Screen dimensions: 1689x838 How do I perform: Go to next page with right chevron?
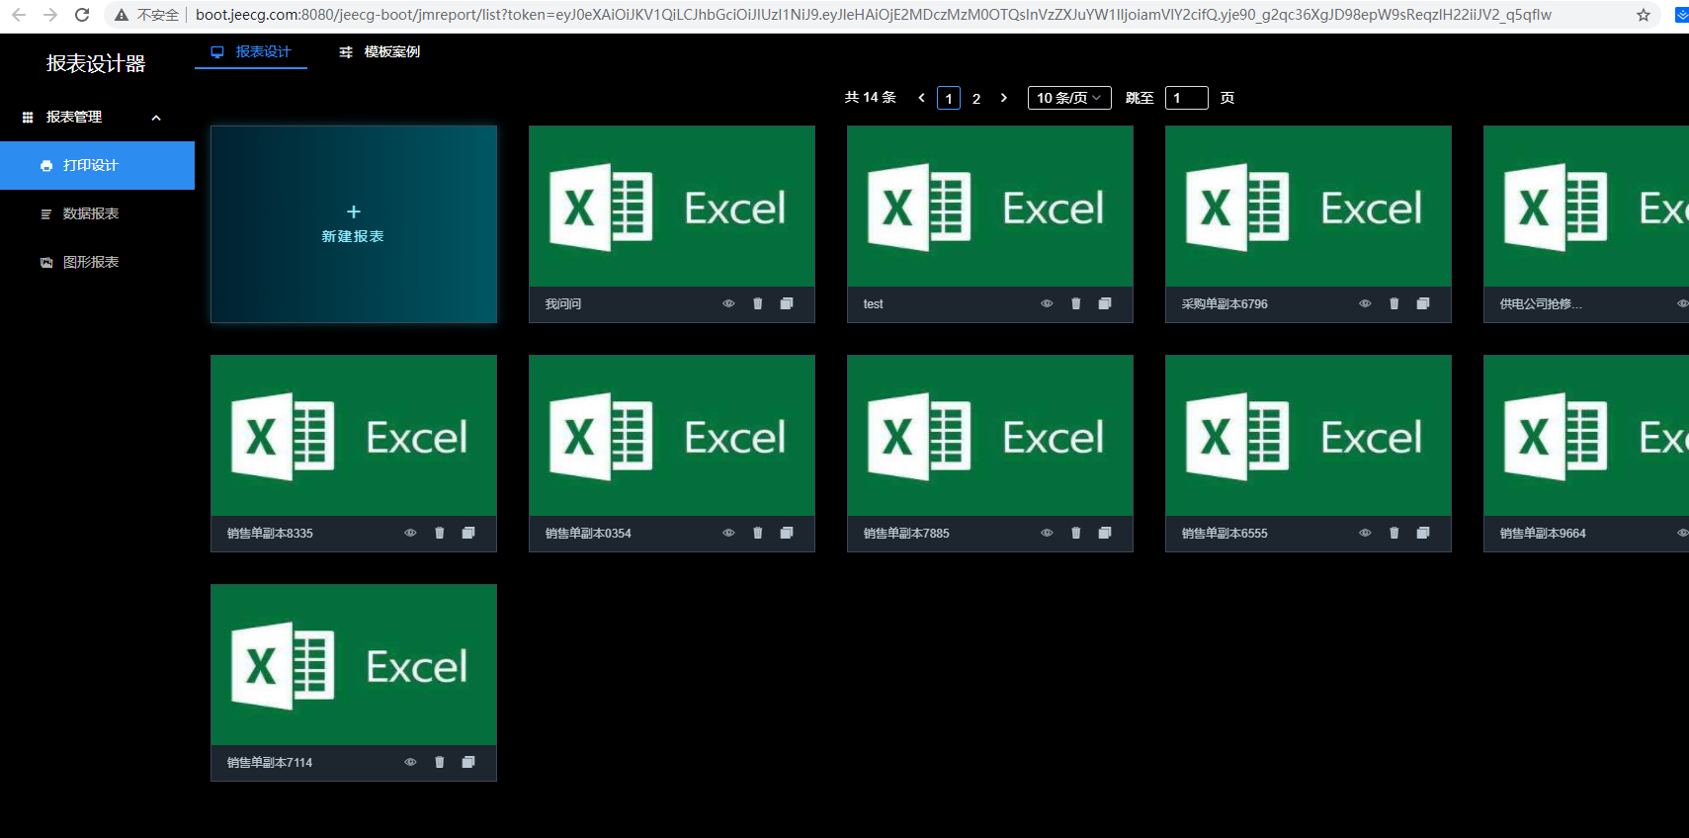pos(1004,98)
